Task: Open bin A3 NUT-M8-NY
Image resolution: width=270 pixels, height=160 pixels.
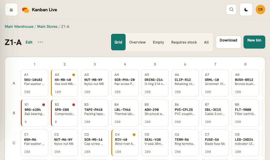Action: click(95, 83)
